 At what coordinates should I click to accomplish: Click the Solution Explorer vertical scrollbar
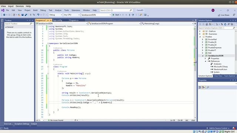(236, 52)
